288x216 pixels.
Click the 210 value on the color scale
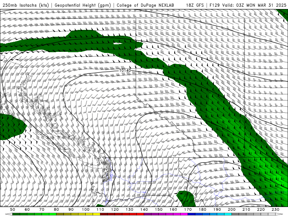click(246, 210)
